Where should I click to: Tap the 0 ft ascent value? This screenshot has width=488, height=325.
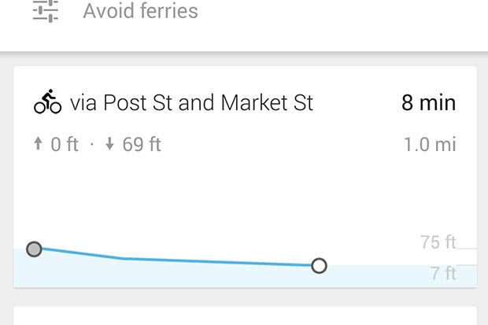pos(65,145)
